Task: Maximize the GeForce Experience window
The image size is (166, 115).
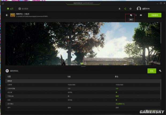Action: [161, 3]
